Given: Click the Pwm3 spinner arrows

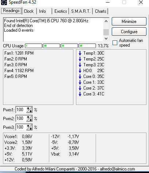Looking at the screenshot, I should 29,127.
